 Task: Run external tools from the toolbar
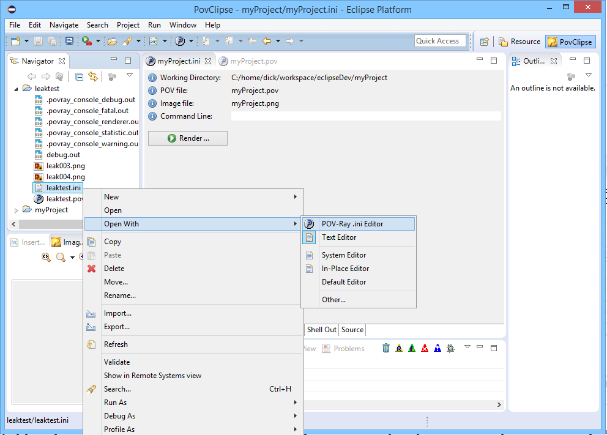pos(87,41)
